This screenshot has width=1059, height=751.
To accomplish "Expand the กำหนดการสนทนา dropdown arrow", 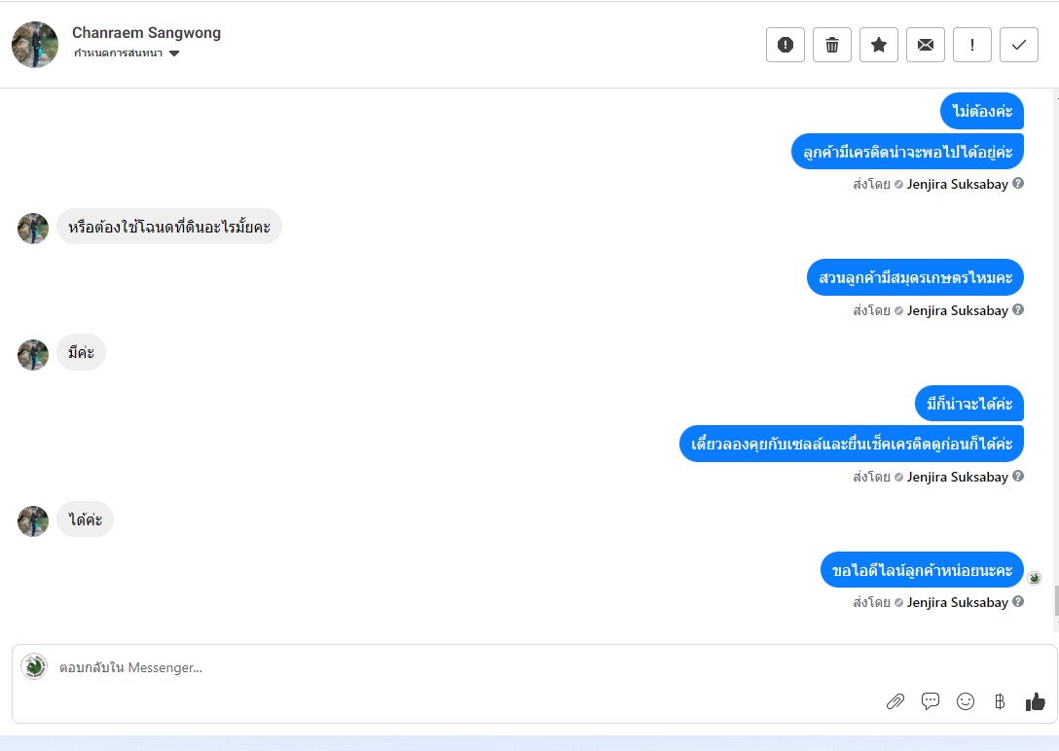I will pos(174,54).
